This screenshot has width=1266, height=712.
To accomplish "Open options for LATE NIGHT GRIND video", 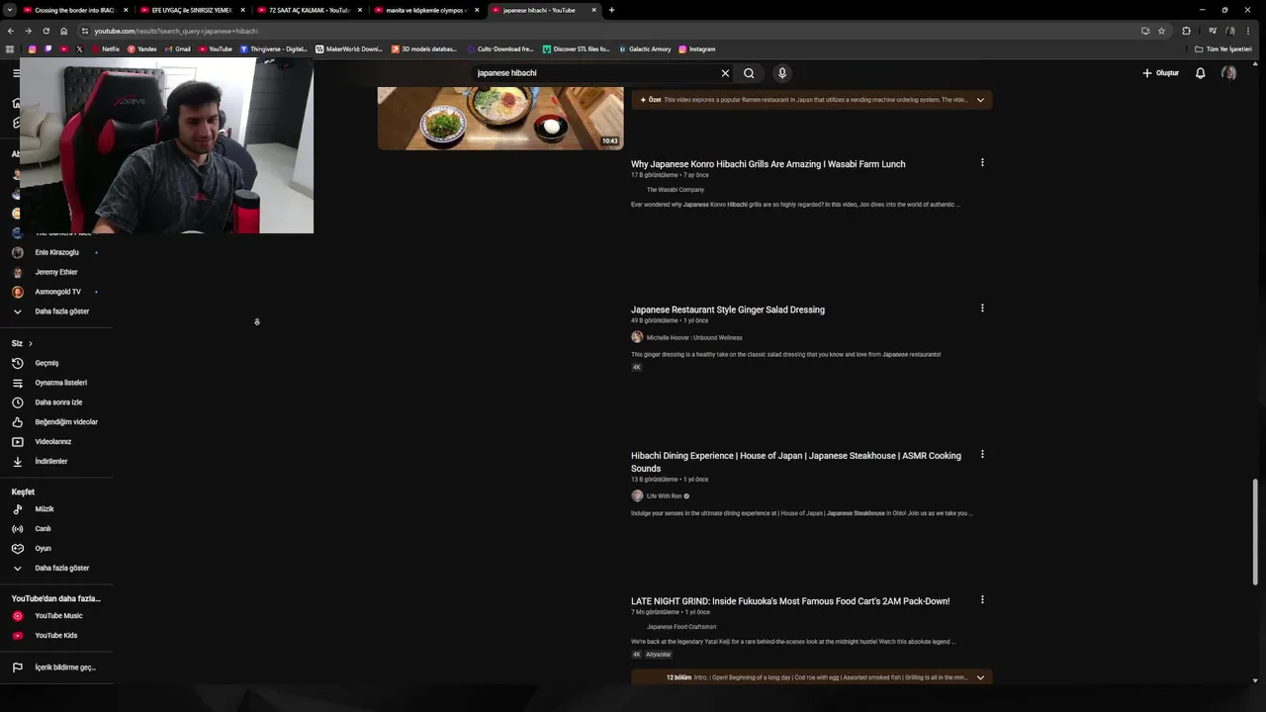I will point(982,599).
